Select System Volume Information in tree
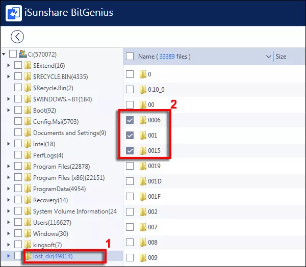Screen dimensions: 306x267 pyautogui.click(x=75, y=211)
